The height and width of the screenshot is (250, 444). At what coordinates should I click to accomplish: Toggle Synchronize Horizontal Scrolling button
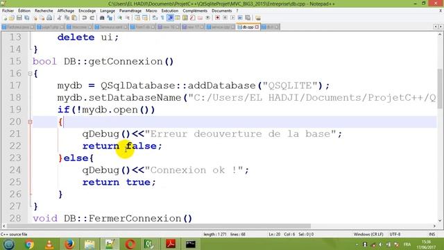coord(145,18)
